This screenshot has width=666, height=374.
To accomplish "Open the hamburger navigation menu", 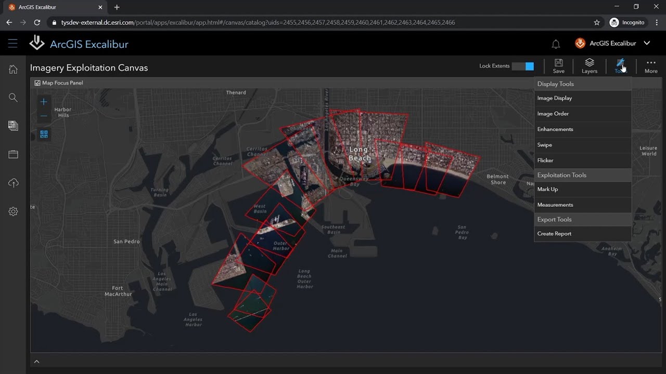I will click(12, 44).
